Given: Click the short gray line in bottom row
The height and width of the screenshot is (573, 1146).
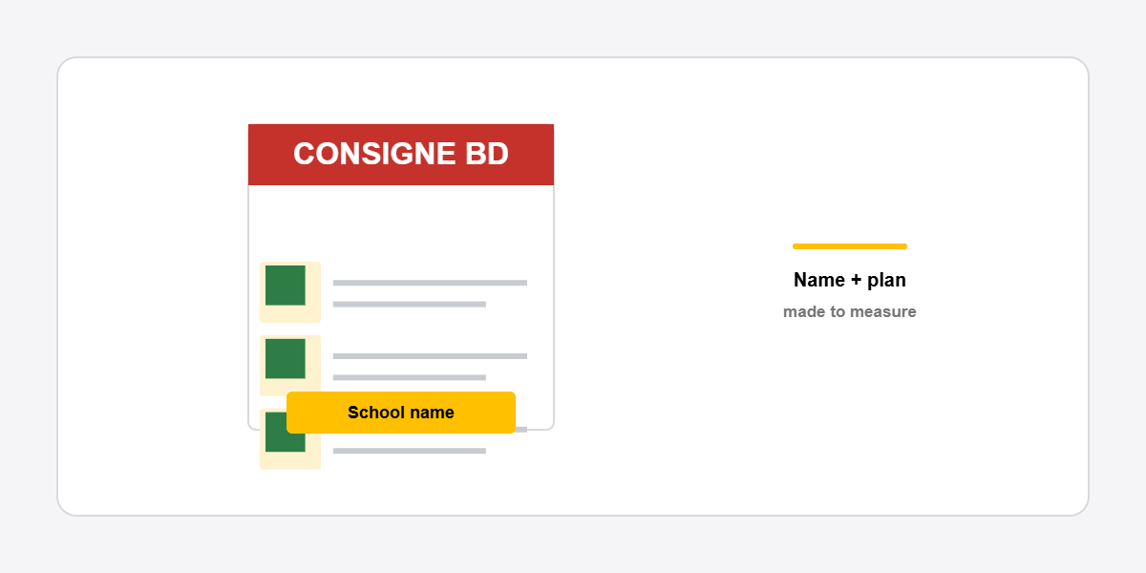Looking at the screenshot, I should click(x=410, y=451).
